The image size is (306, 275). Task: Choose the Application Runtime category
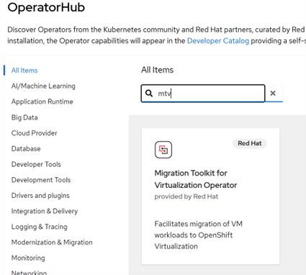[x=42, y=102]
